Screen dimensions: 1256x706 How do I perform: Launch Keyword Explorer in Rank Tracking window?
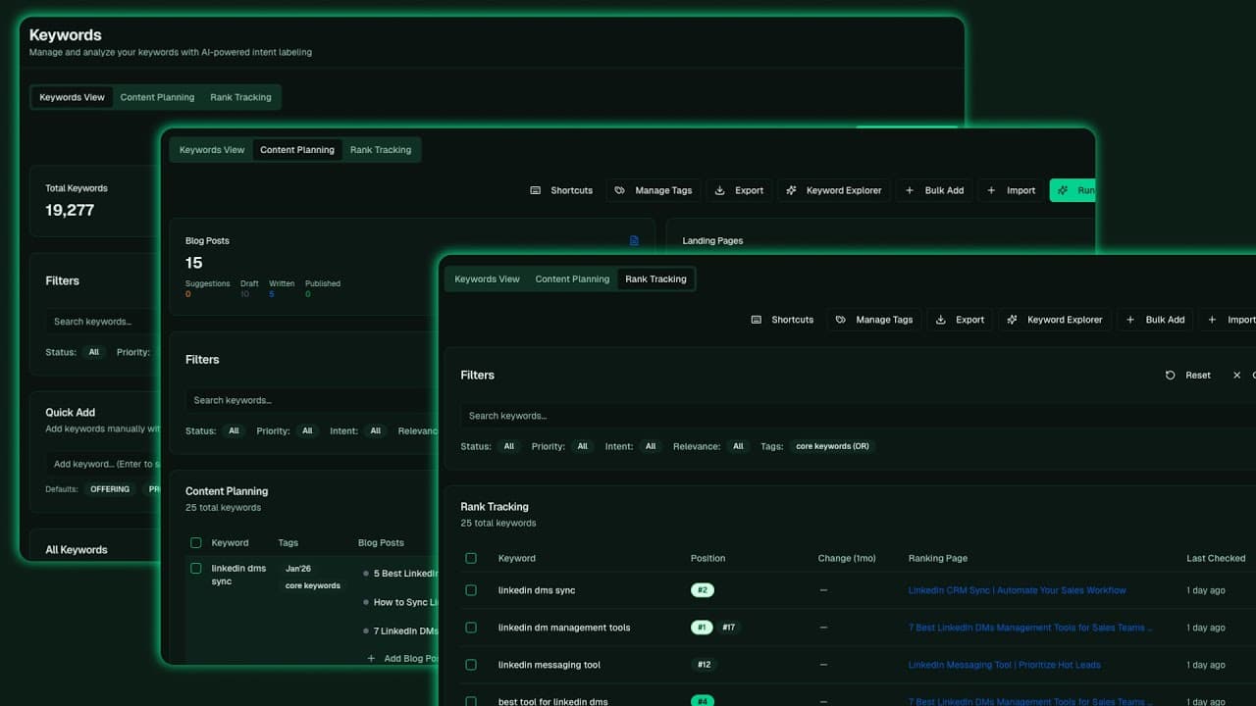1055,320
